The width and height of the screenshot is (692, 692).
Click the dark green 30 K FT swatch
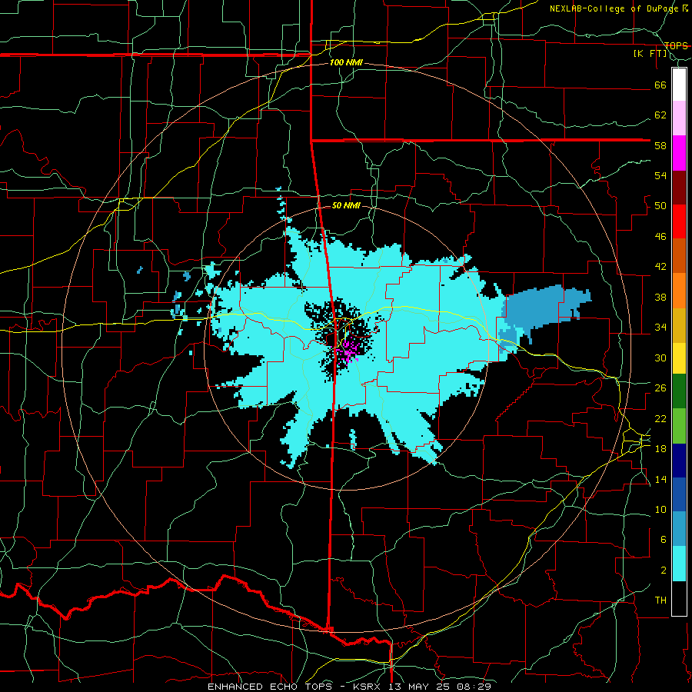click(679, 391)
